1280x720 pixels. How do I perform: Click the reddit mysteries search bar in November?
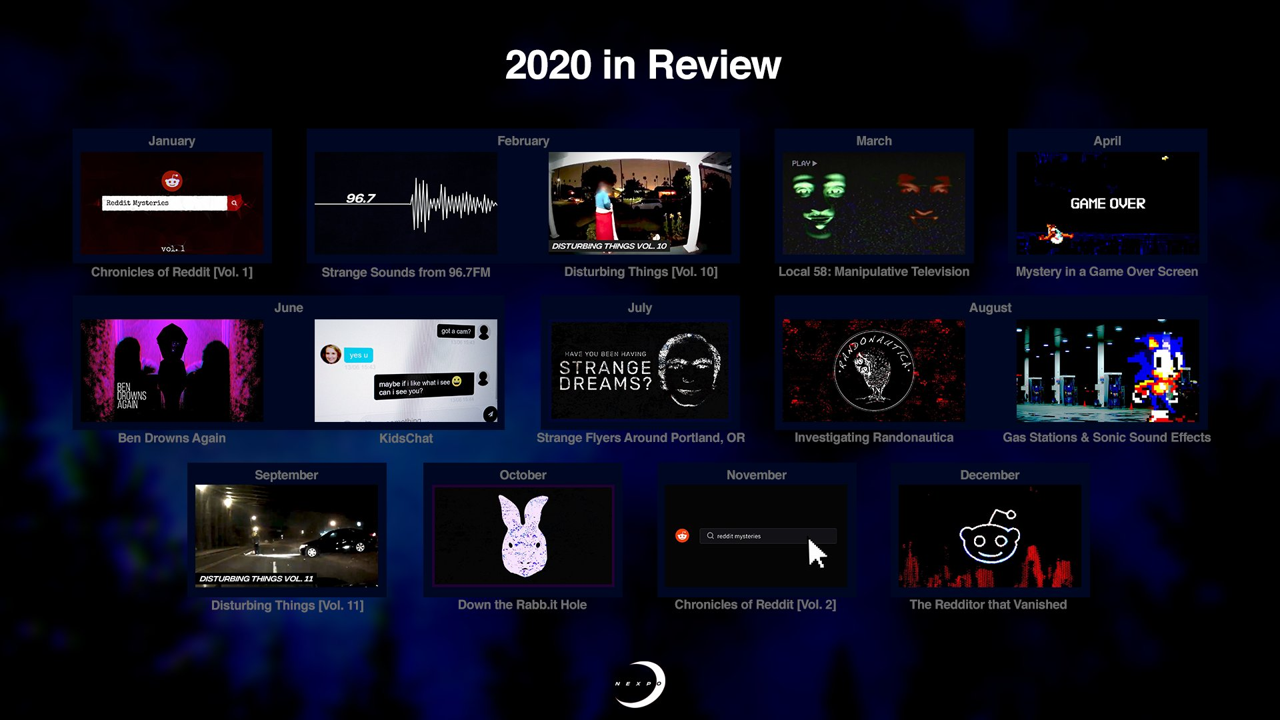point(768,536)
